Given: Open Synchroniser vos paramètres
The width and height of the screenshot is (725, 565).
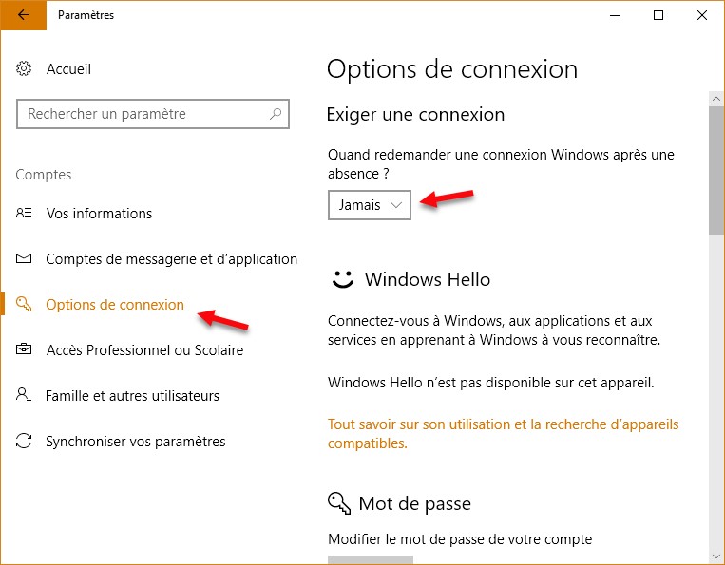Looking at the screenshot, I should click(135, 442).
